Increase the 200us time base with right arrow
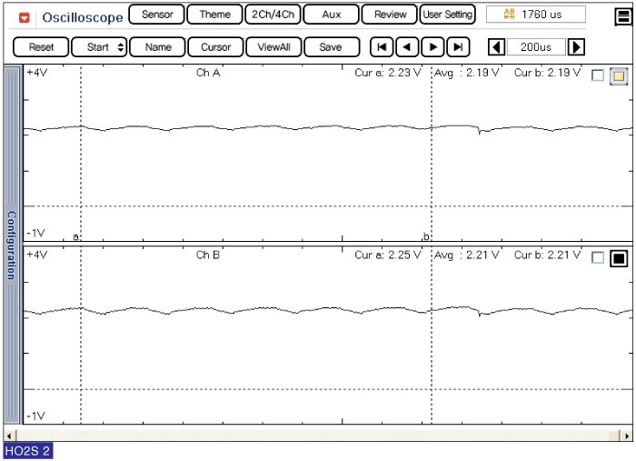The width and height of the screenshot is (636, 461). click(576, 47)
